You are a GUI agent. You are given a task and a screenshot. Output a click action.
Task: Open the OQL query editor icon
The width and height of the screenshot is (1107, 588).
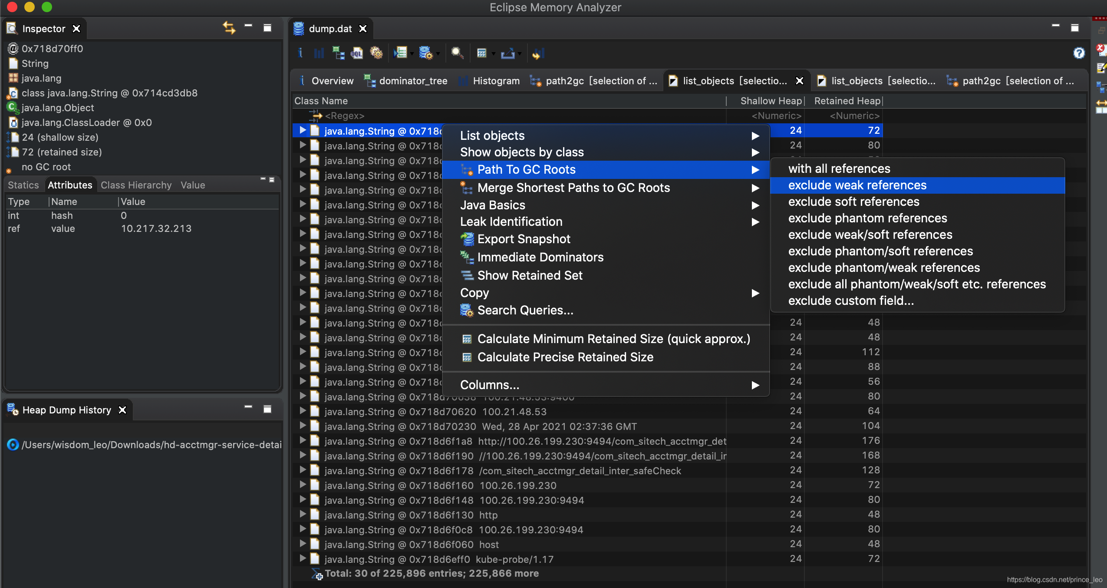click(x=356, y=53)
